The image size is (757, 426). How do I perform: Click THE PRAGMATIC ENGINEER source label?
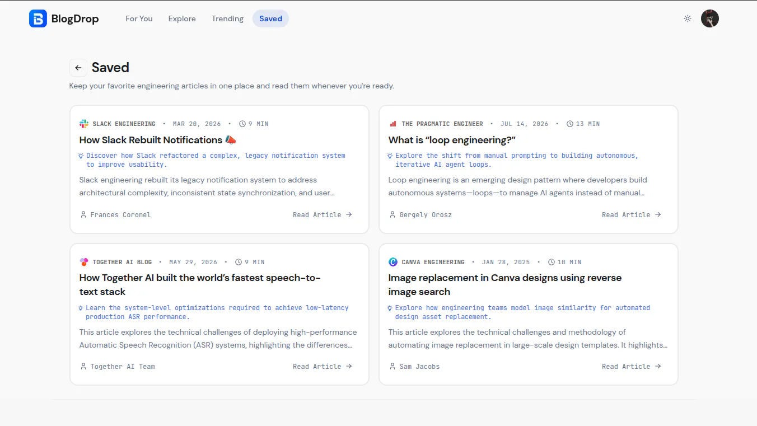tap(442, 124)
